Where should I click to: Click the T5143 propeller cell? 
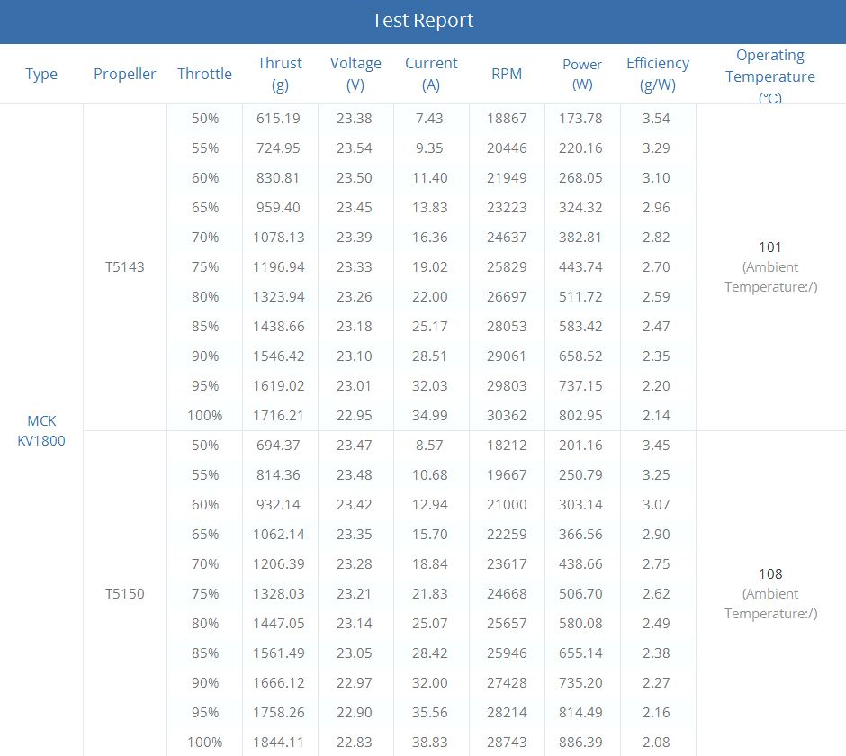click(124, 267)
